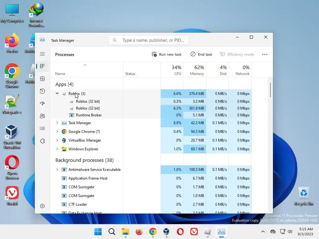The image size is (319, 239).
Task: Select the Application Frame Host process
Action: [151, 178]
